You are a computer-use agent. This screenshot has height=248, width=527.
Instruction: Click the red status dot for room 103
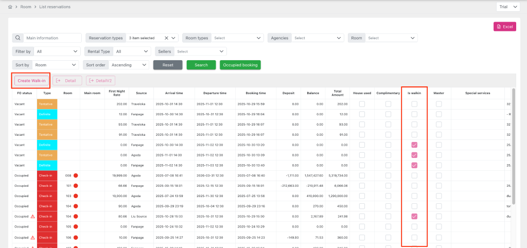coord(76,196)
